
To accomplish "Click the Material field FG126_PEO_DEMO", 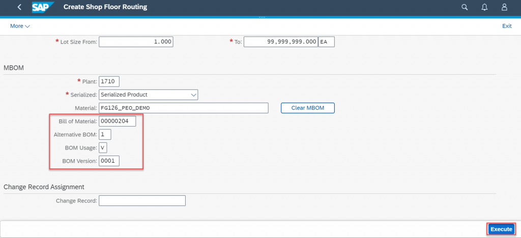I will 183,108.
